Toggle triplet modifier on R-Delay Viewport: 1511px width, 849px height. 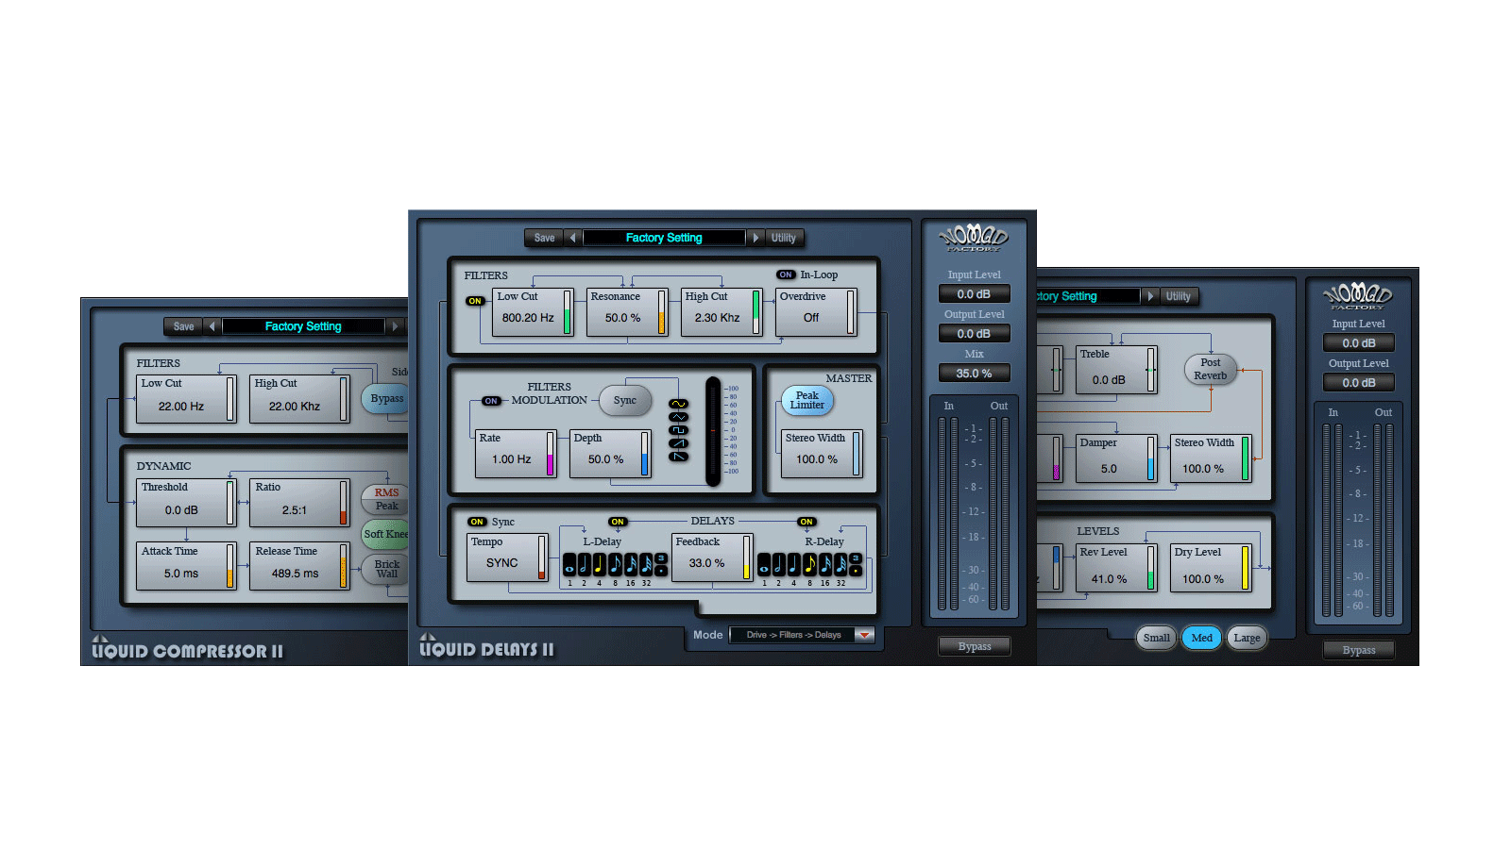[x=856, y=558]
